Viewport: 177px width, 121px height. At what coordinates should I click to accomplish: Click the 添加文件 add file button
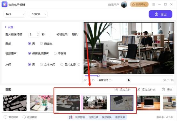pos(123,90)
